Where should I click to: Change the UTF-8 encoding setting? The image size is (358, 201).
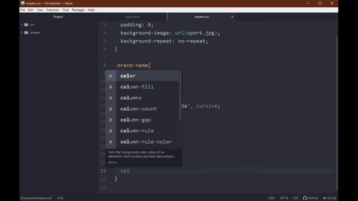pos(284,198)
